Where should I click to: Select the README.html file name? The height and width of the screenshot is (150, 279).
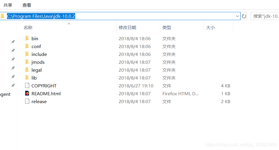[x=46, y=93]
